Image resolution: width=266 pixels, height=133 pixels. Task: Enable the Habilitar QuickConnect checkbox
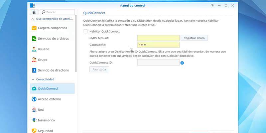tap(85, 31)
